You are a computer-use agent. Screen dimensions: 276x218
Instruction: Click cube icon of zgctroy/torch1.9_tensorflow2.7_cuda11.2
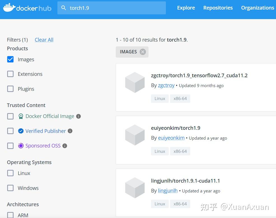click(x=135, y=82)
